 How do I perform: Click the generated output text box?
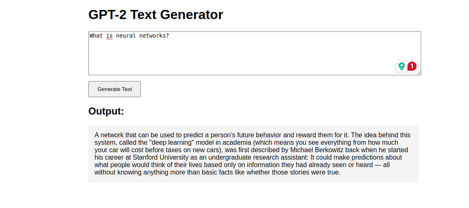pos(253,153)
